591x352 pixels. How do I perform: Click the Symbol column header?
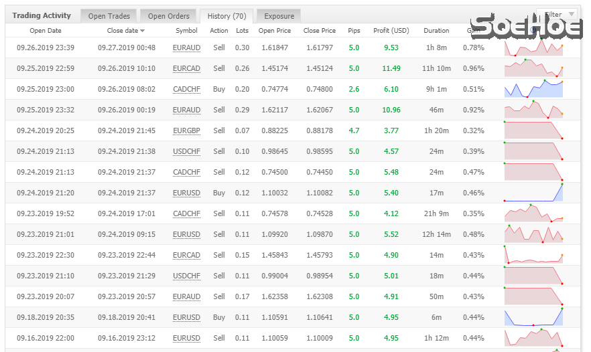[x=186, y=31]
